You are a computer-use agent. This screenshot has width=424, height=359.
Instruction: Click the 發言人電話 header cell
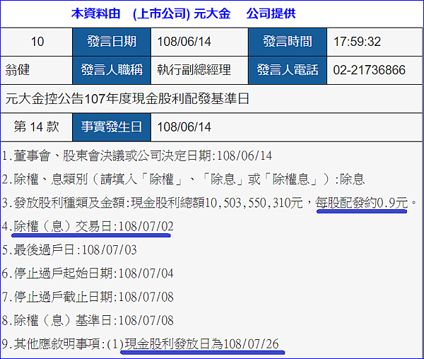coord(288,70)
